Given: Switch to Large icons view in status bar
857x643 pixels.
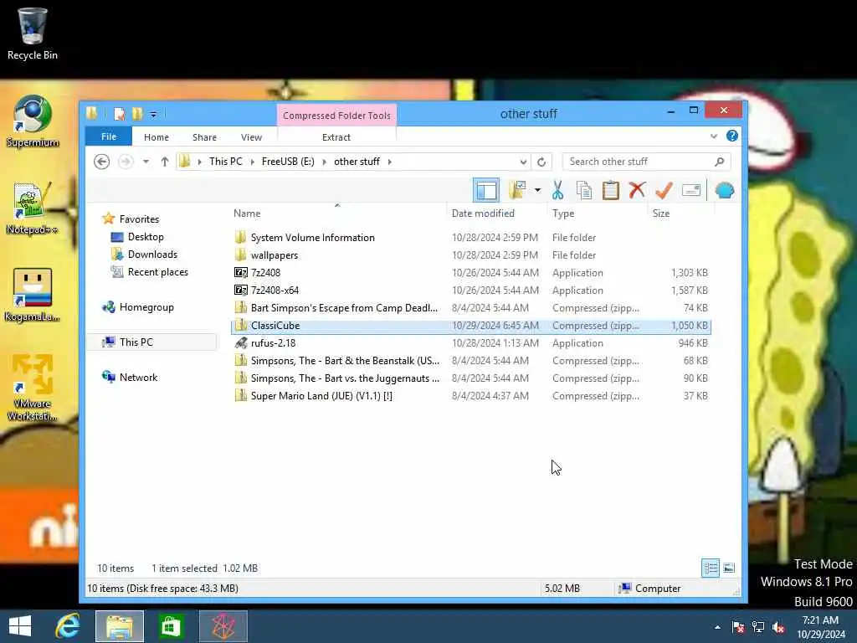Looking at the screenshot, I should [729, 568].
